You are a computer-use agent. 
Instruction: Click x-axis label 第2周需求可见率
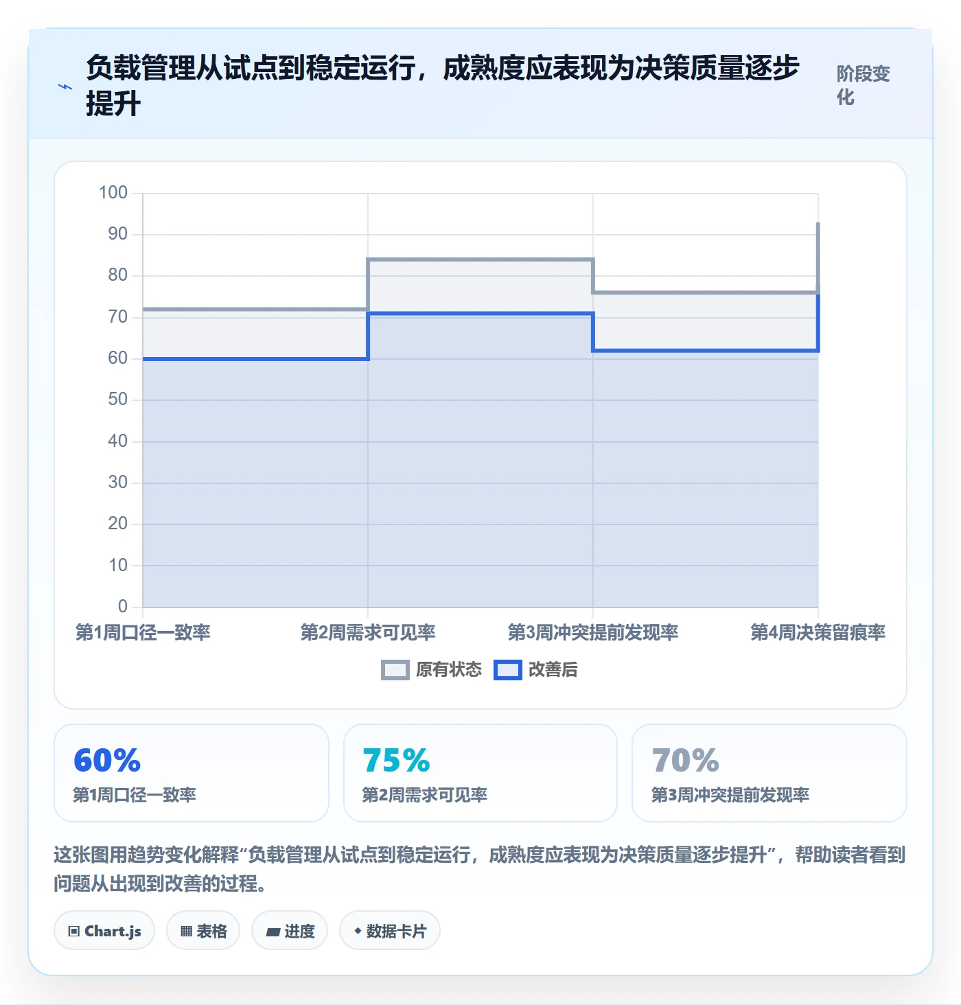368,632
